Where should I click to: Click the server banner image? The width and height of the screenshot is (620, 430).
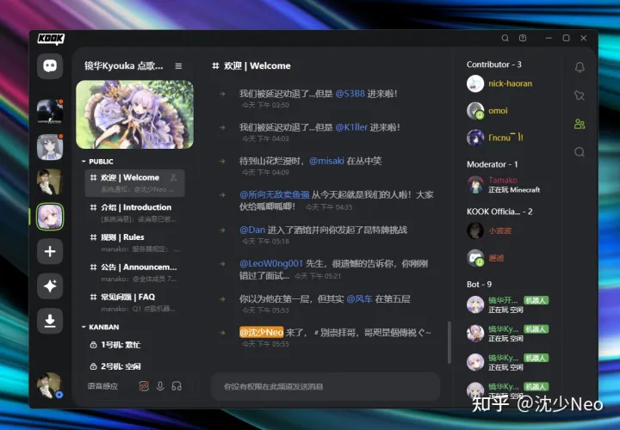point(134,114)
